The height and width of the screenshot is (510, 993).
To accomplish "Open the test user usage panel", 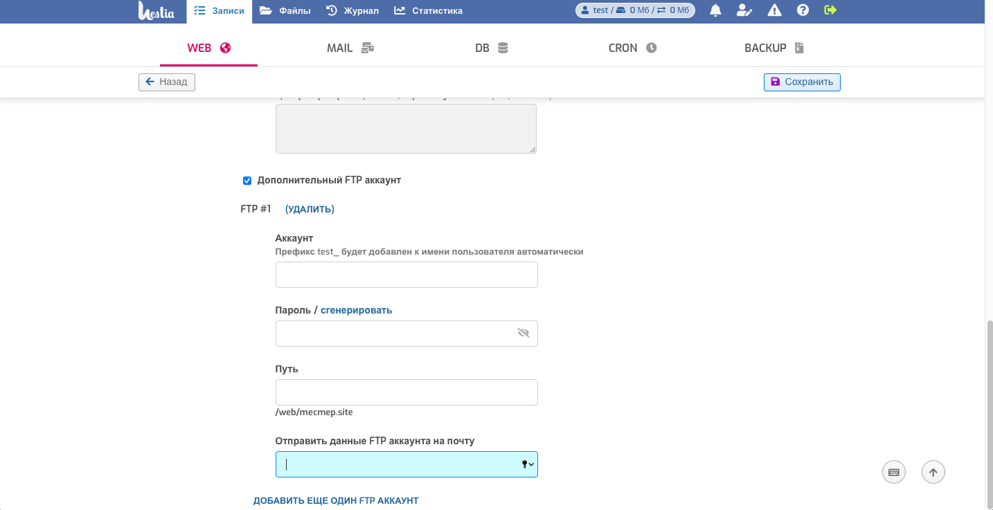I will (x=635, y=10).
